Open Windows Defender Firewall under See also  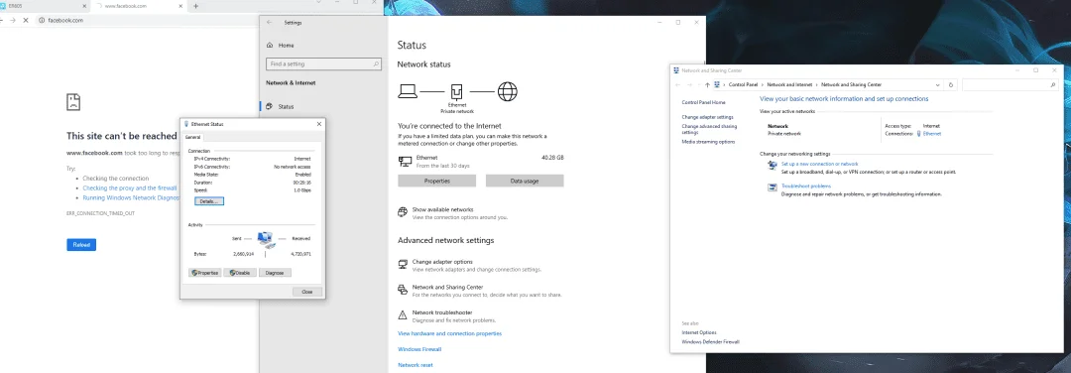point(710,341)
